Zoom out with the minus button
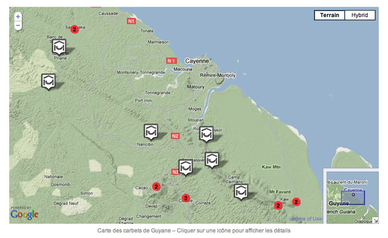The height and width of the screenshot is (238, 388). (18, 25)
